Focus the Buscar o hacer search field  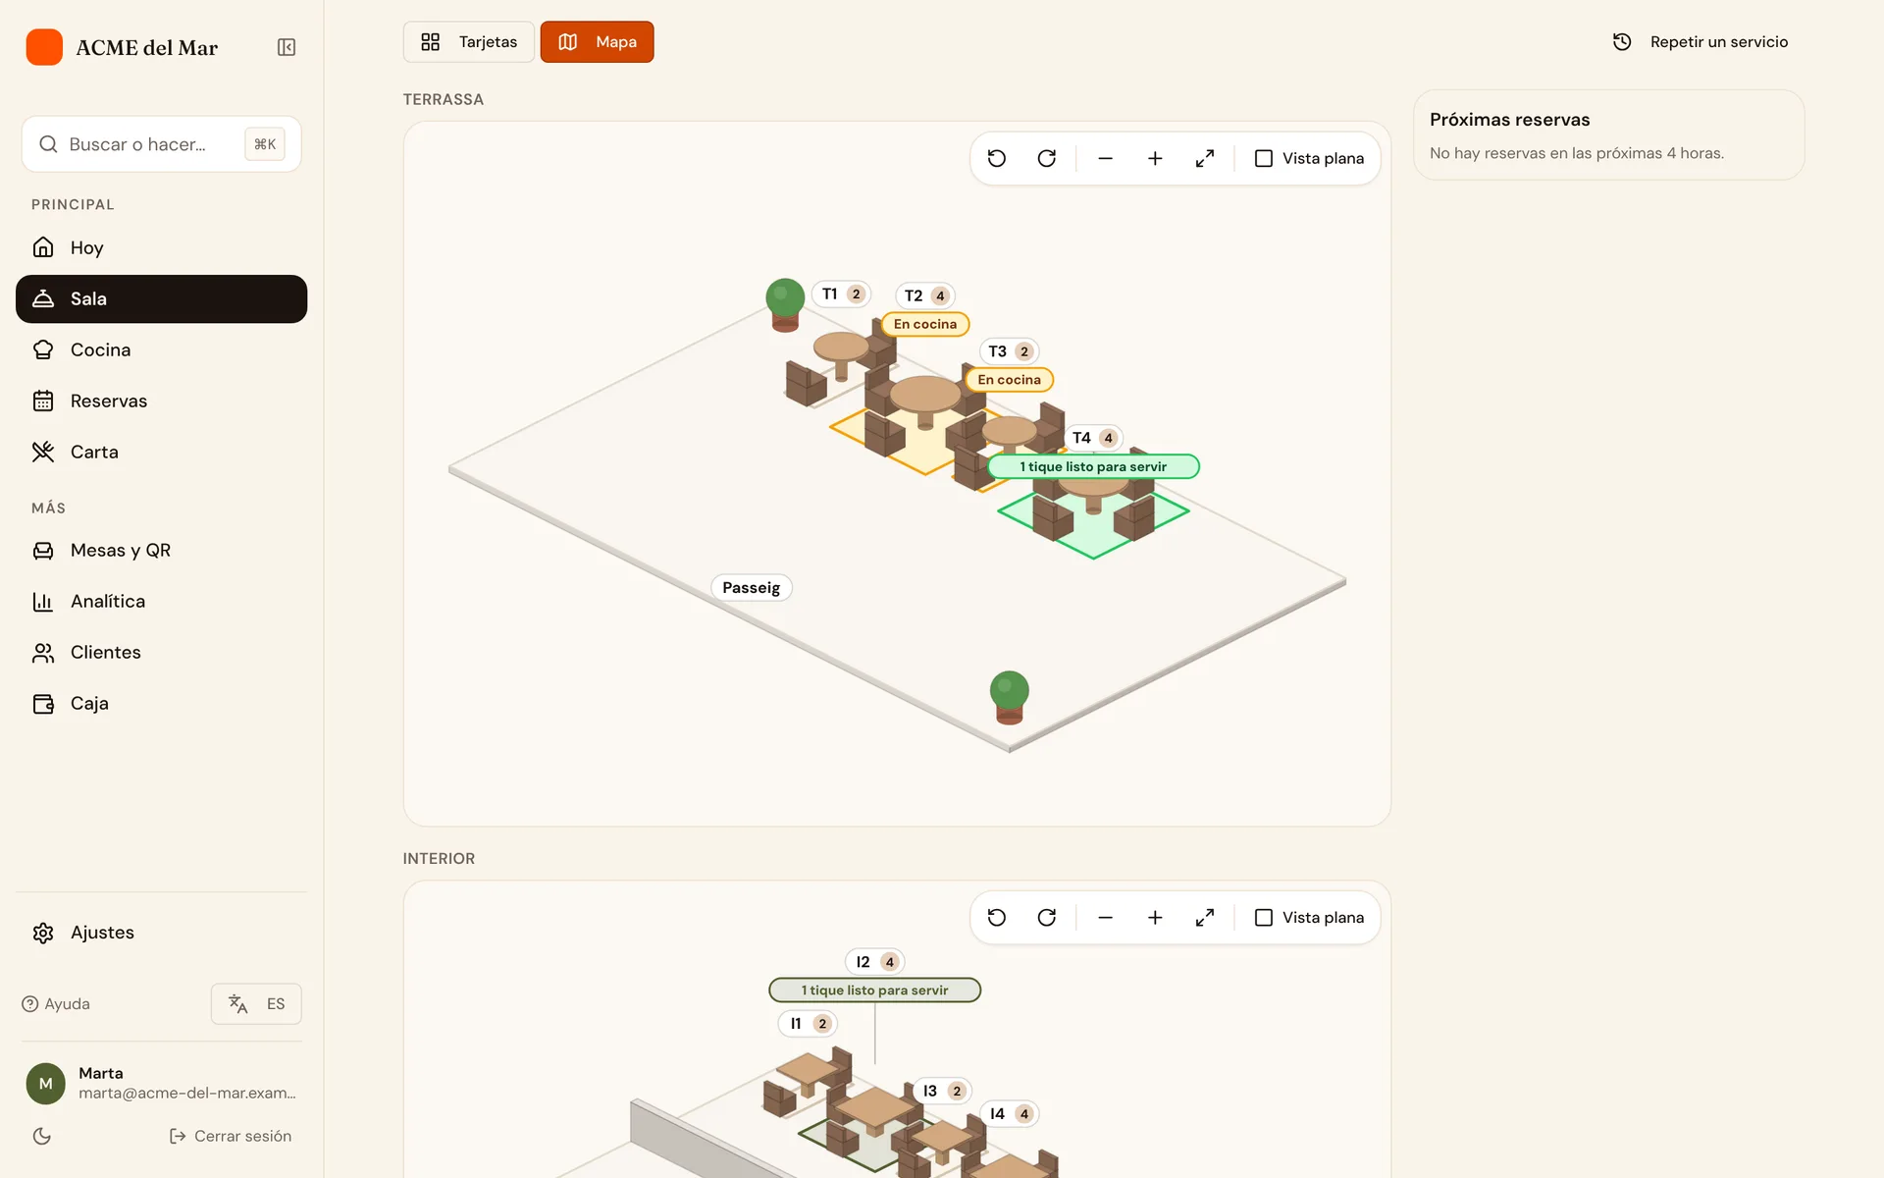(x=161, y=144)
